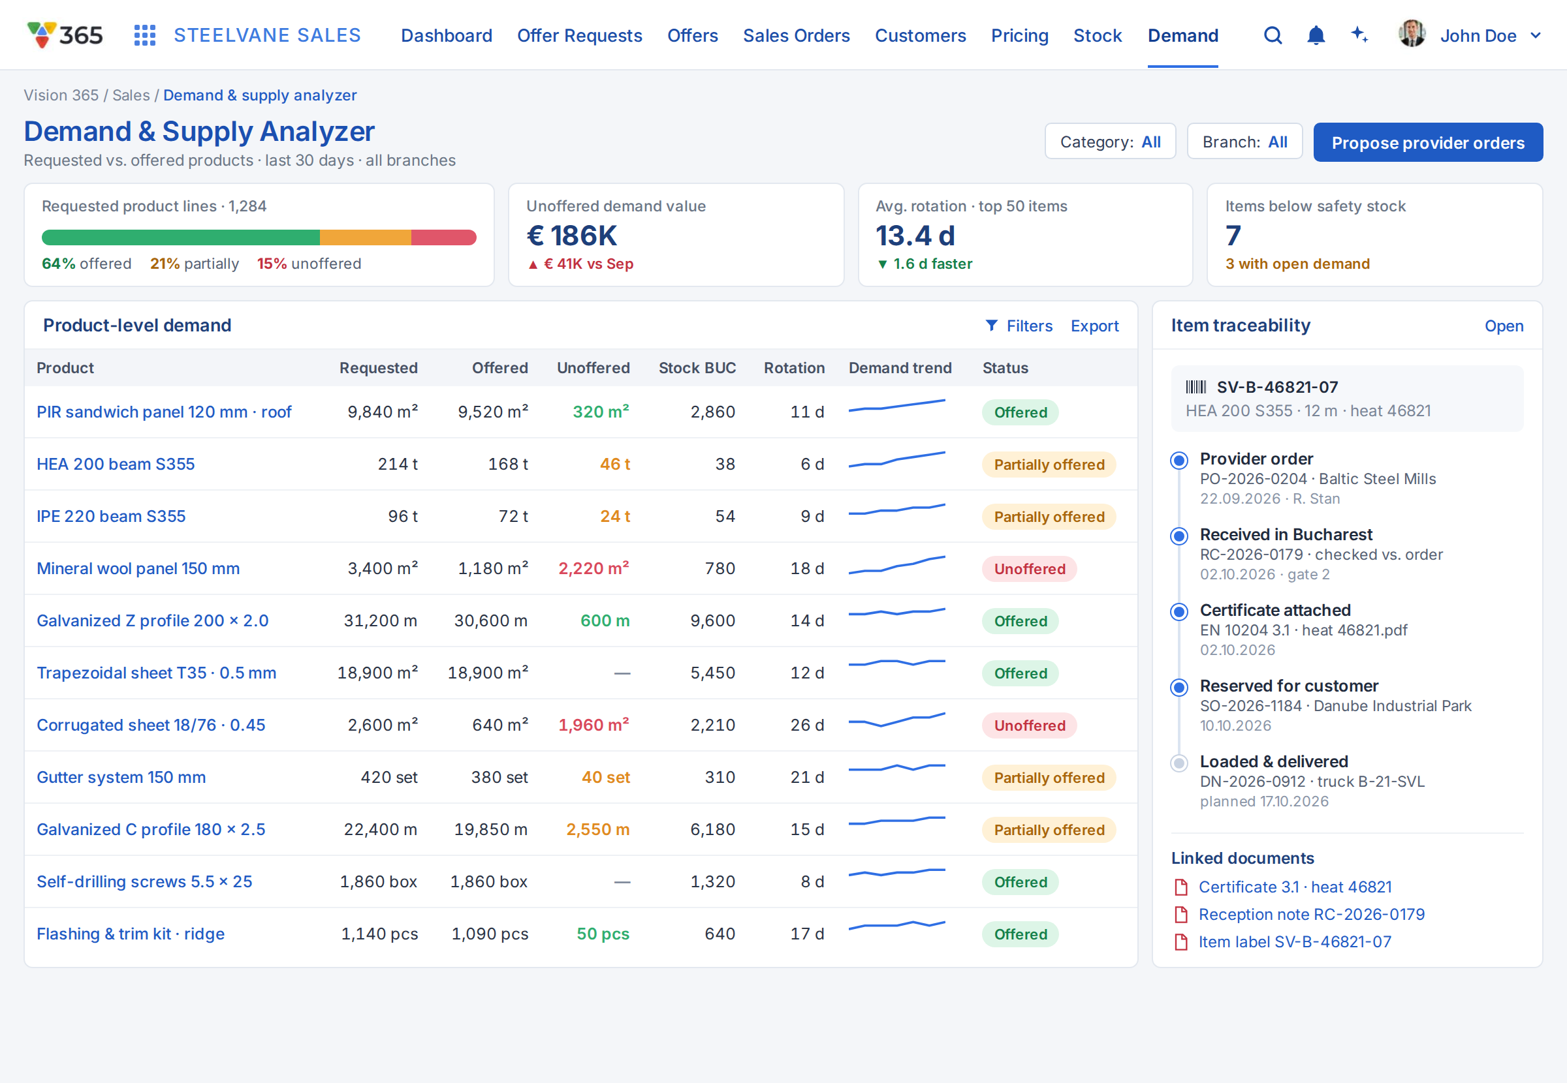Screen dimensions: 1567x1083
Task: Click the Unoffered status badge for Corrugated sheet
Action: tap(1029, 725)
